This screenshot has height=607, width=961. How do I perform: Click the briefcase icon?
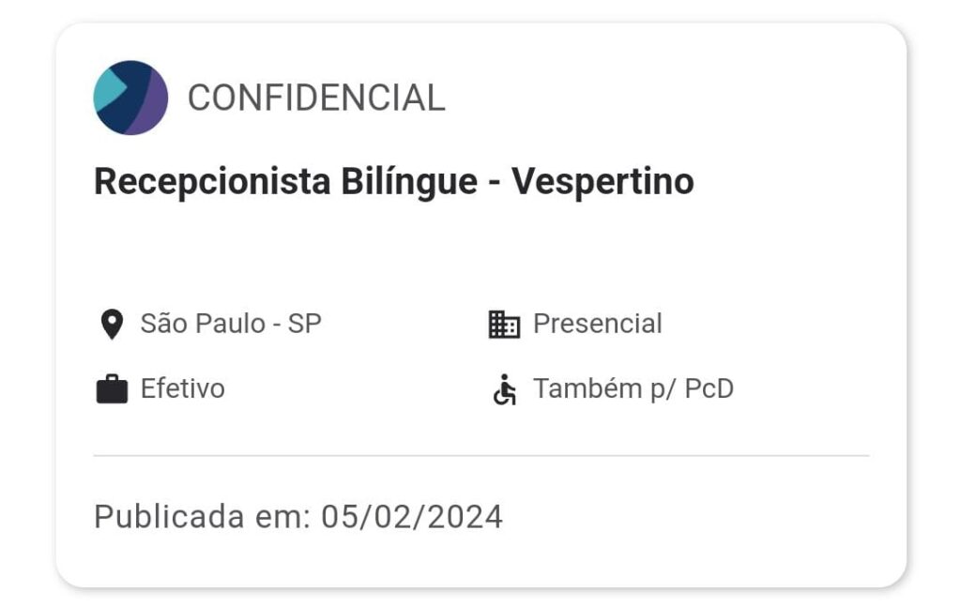112,389
